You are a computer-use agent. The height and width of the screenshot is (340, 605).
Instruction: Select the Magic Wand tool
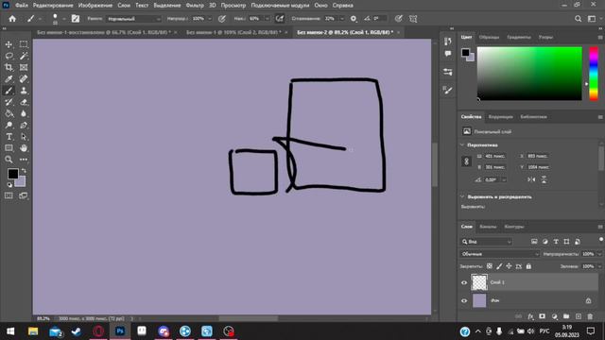pos(24,56)
